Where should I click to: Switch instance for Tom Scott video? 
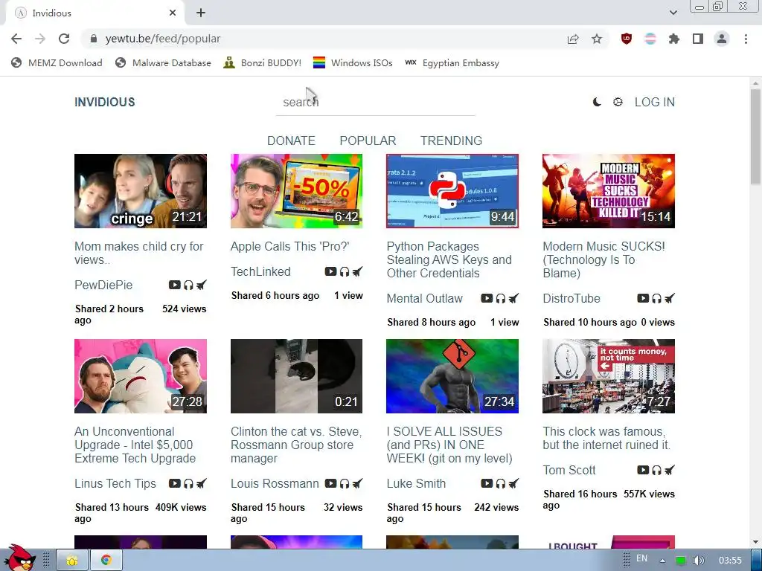(x=670, y=470)
